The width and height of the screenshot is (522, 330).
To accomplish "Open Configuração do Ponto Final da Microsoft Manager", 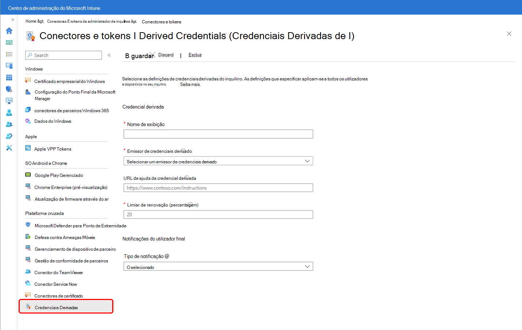I will click(x=75, y=95).
